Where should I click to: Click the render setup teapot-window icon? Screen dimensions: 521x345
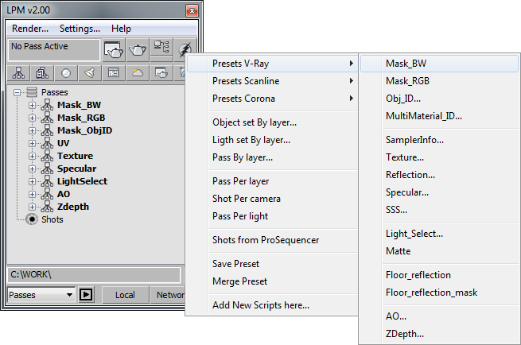coord(114,50)
